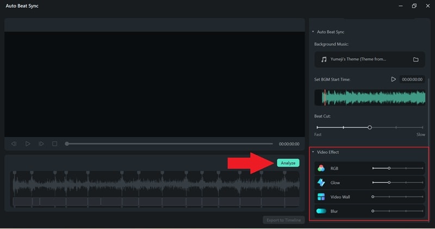The width and height of the screenshot is (435, 229).
Task: Restore the Auto Beat Sync window size
Action: [414, 6]
